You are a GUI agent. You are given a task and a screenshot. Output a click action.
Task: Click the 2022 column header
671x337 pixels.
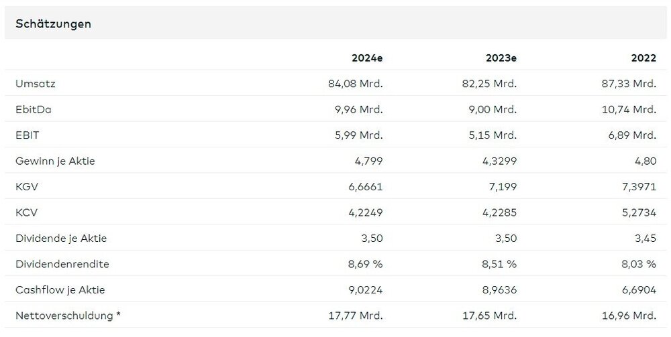coord(643,58)
